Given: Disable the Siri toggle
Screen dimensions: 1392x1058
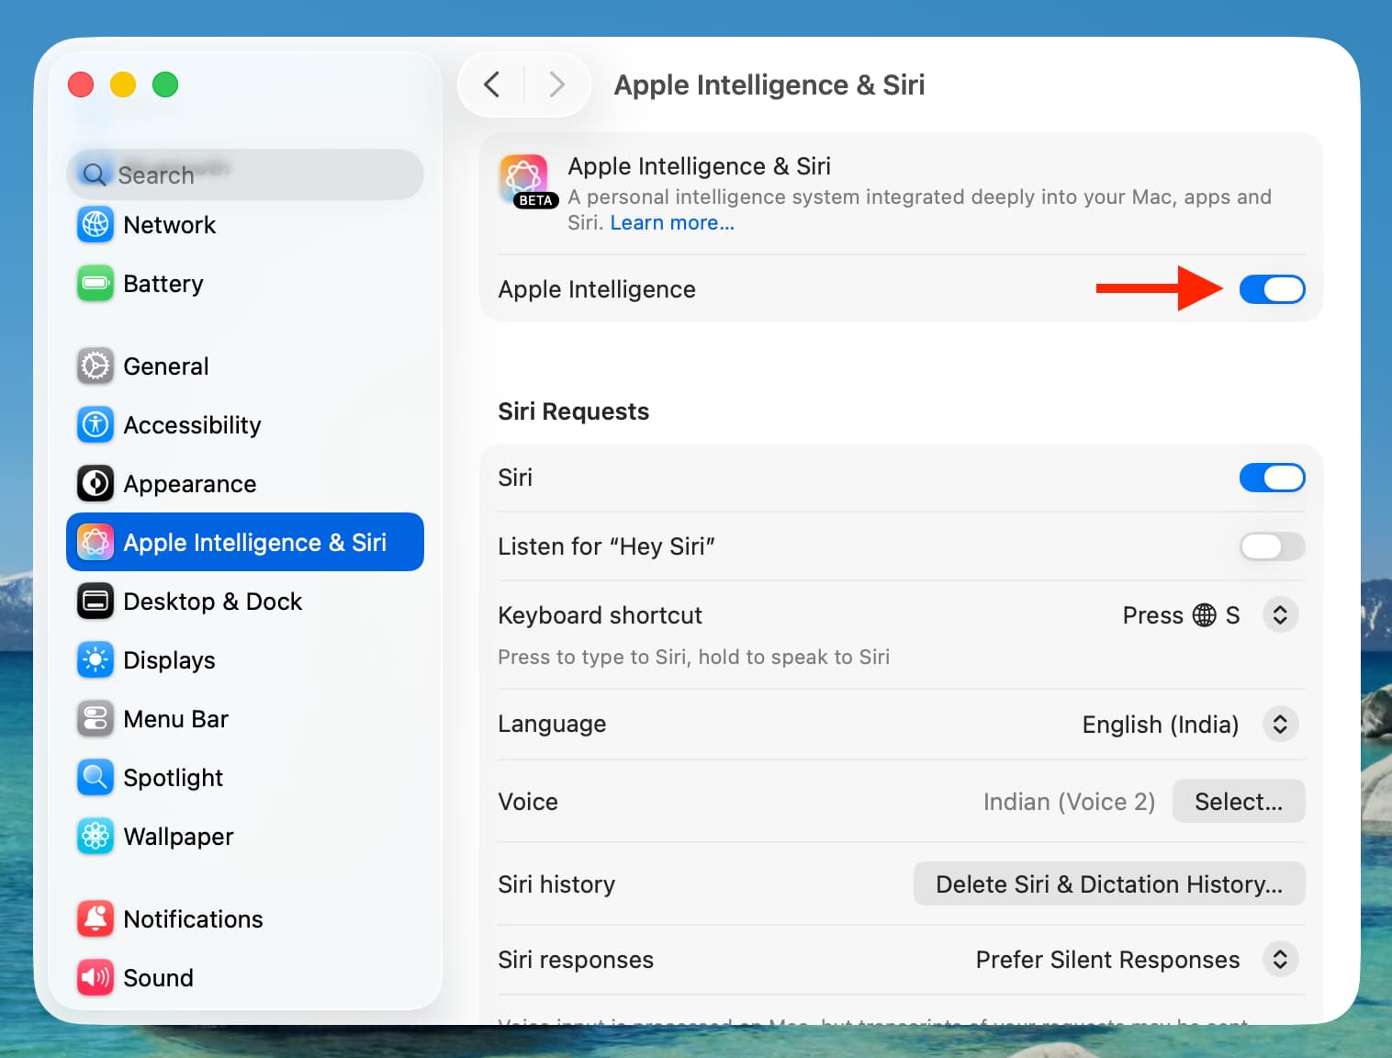Looking at the screenshot, I should click(1272, 478).
